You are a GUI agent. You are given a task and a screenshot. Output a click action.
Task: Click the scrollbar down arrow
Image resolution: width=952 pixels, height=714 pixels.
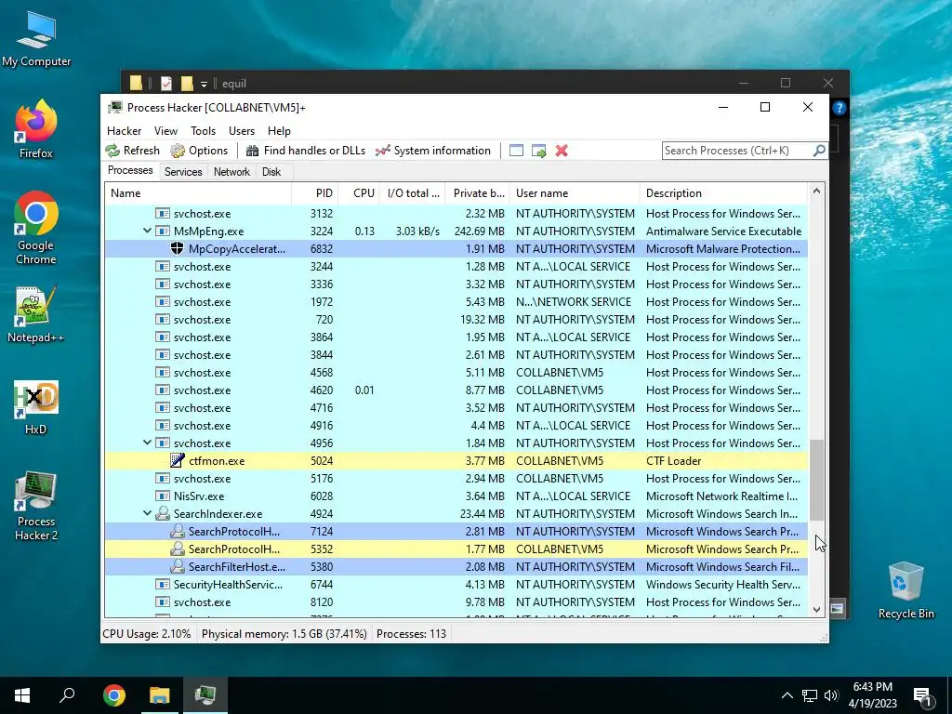point(816,610)
